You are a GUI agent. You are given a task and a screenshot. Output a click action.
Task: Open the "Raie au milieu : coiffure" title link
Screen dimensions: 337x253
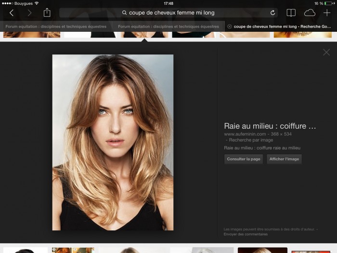[270, 126]
